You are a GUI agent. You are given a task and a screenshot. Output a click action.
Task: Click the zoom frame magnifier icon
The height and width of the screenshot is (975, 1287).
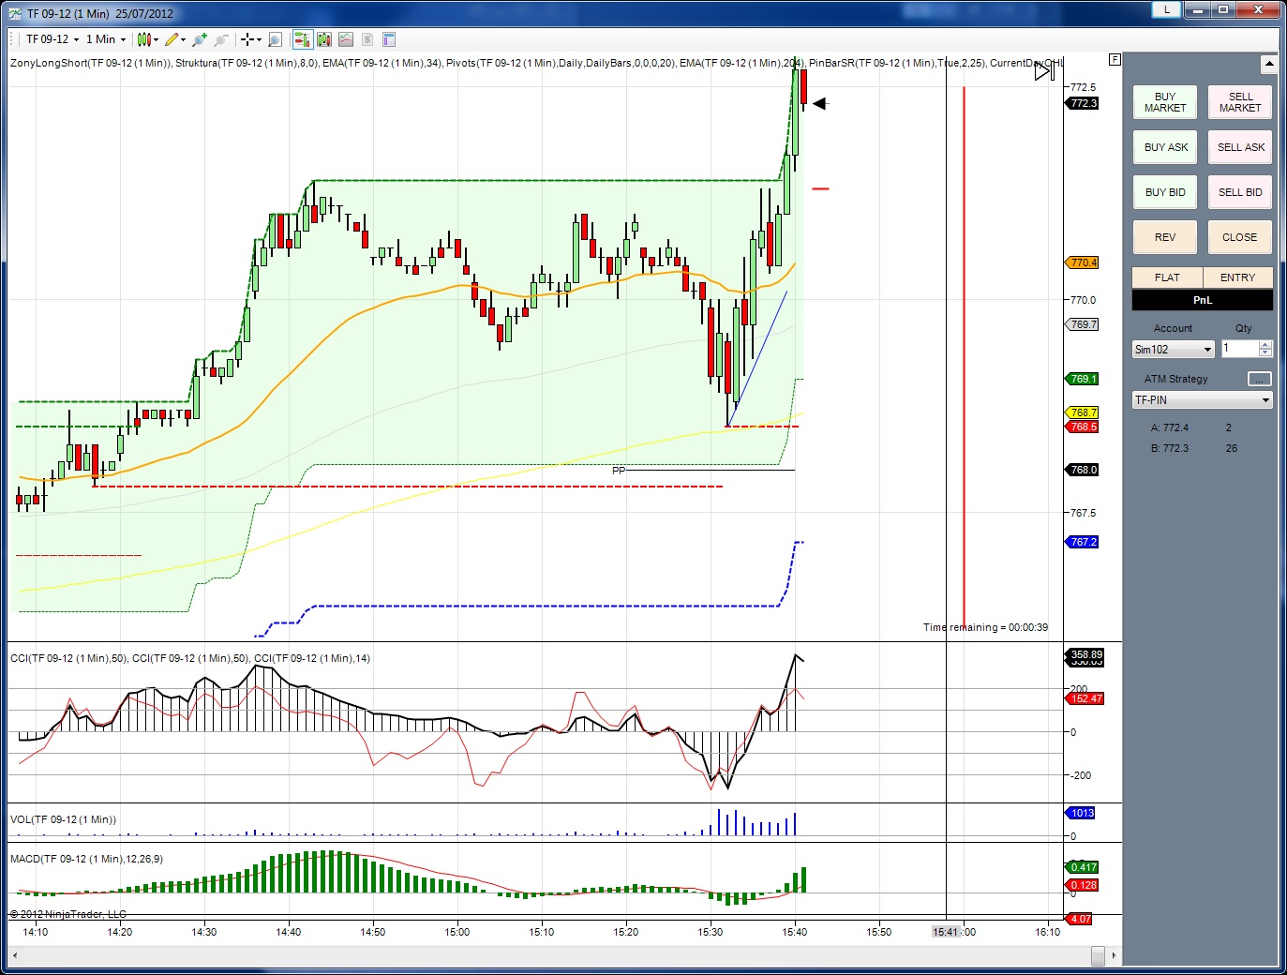275,39
